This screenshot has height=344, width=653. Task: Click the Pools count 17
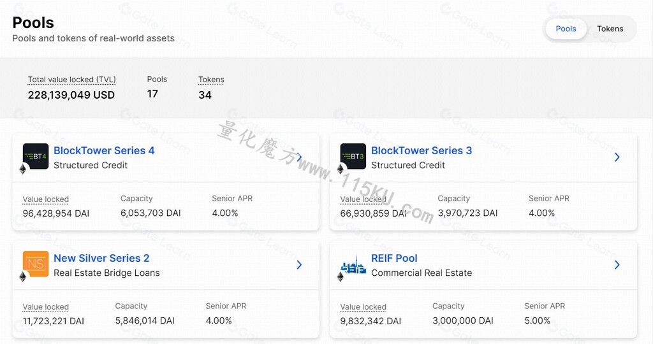pyautogui.click(x=152, y=94)
